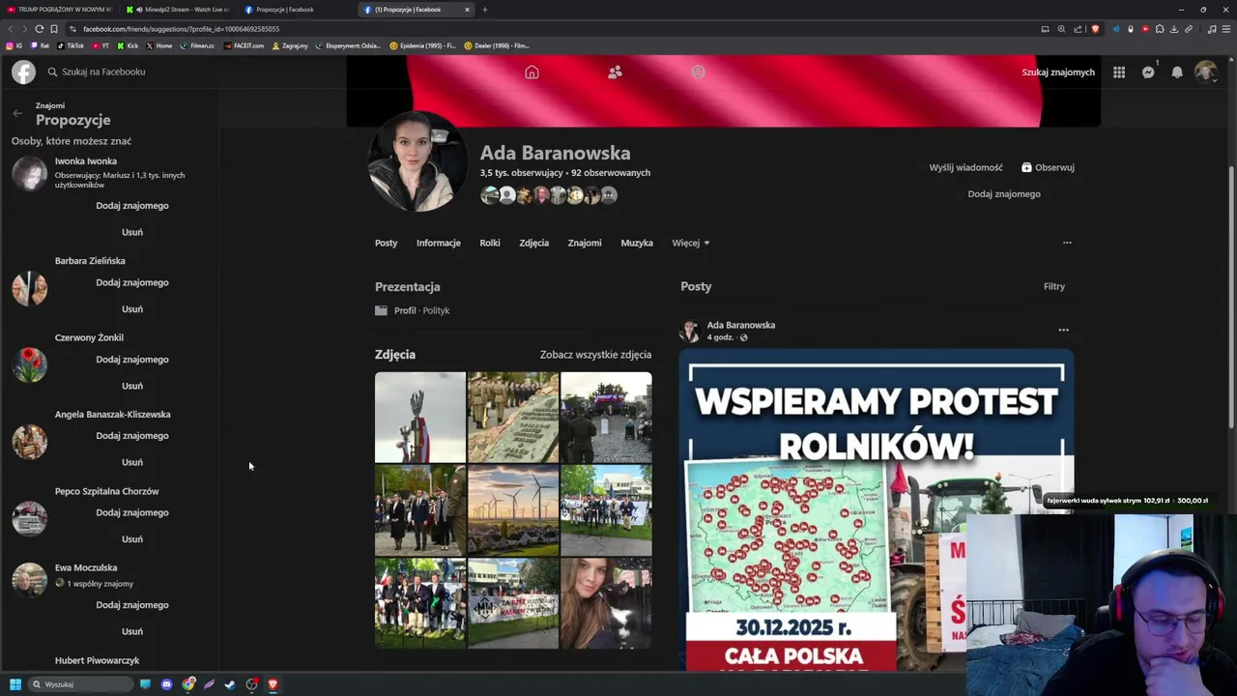Open the Filman.cc bookmark
The width and height of the screenshot is (1237, 696).
point(197,45)
